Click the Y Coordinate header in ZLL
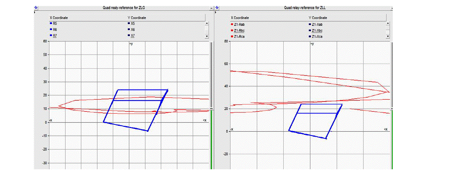Viewport: 461px width, 179px height. tap(318, 18)
